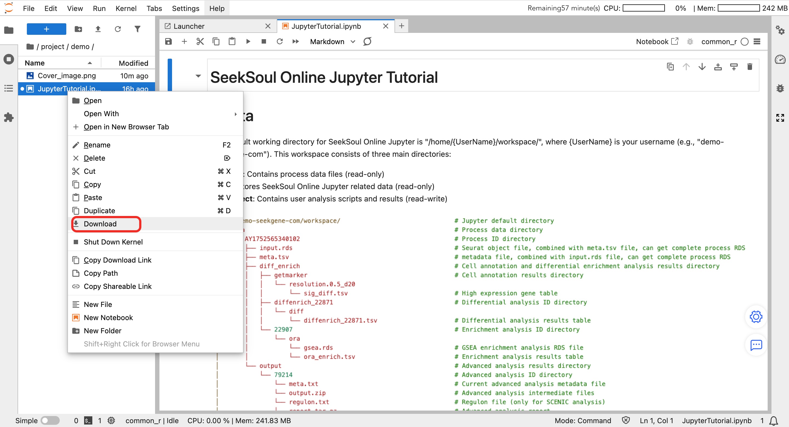Toggle file filter funnel in file browser

pyautogui.click(x=138, y=29)
